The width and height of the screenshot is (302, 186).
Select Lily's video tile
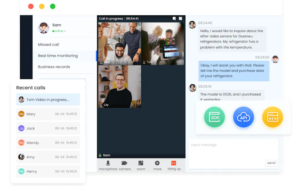tap(120, 87)
